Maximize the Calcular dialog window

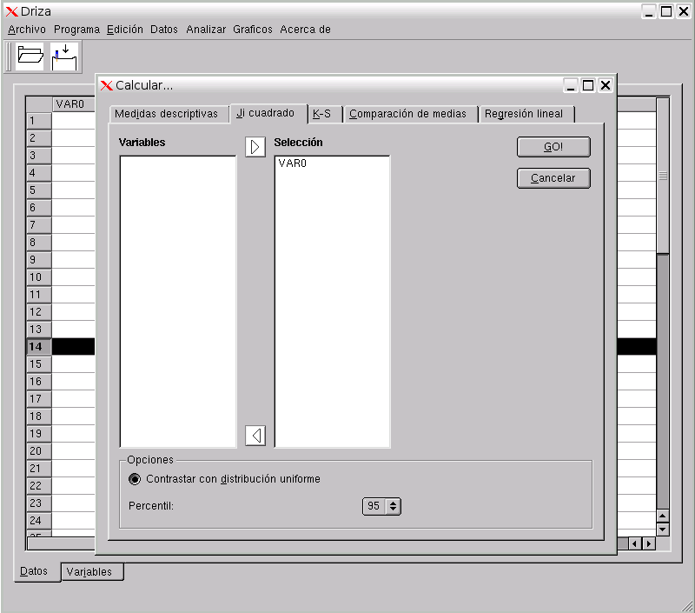[x=588, y=85]
